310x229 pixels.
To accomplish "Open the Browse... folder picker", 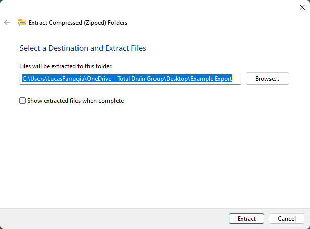I will (x=267, y=79).
